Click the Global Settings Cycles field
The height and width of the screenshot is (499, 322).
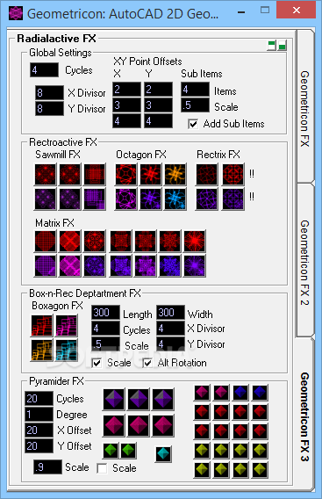[x=44, y=70]
